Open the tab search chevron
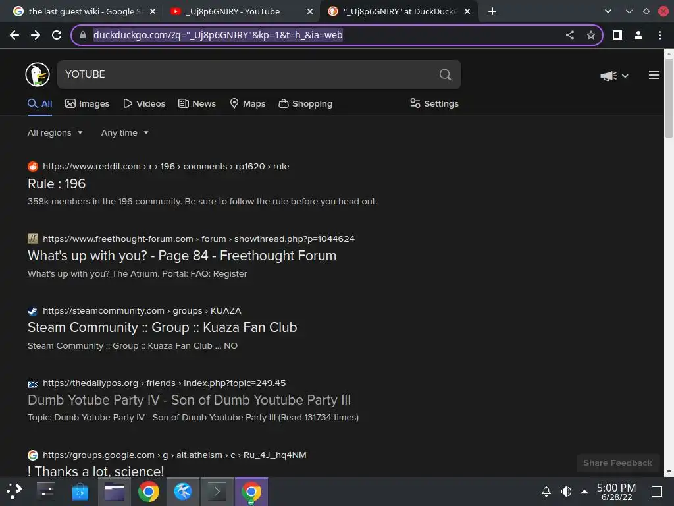 point(608,12)
